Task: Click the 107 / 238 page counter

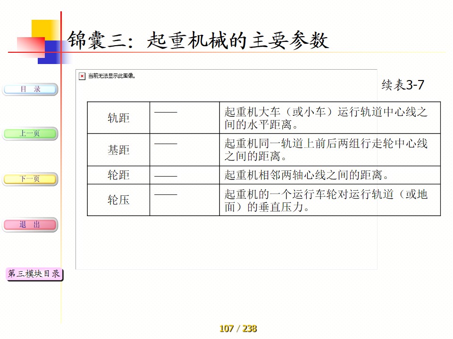Action: pos(238,329)
